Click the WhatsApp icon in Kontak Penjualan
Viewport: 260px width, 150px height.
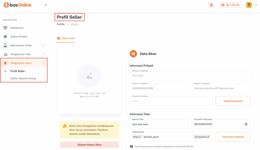point(246,124)
